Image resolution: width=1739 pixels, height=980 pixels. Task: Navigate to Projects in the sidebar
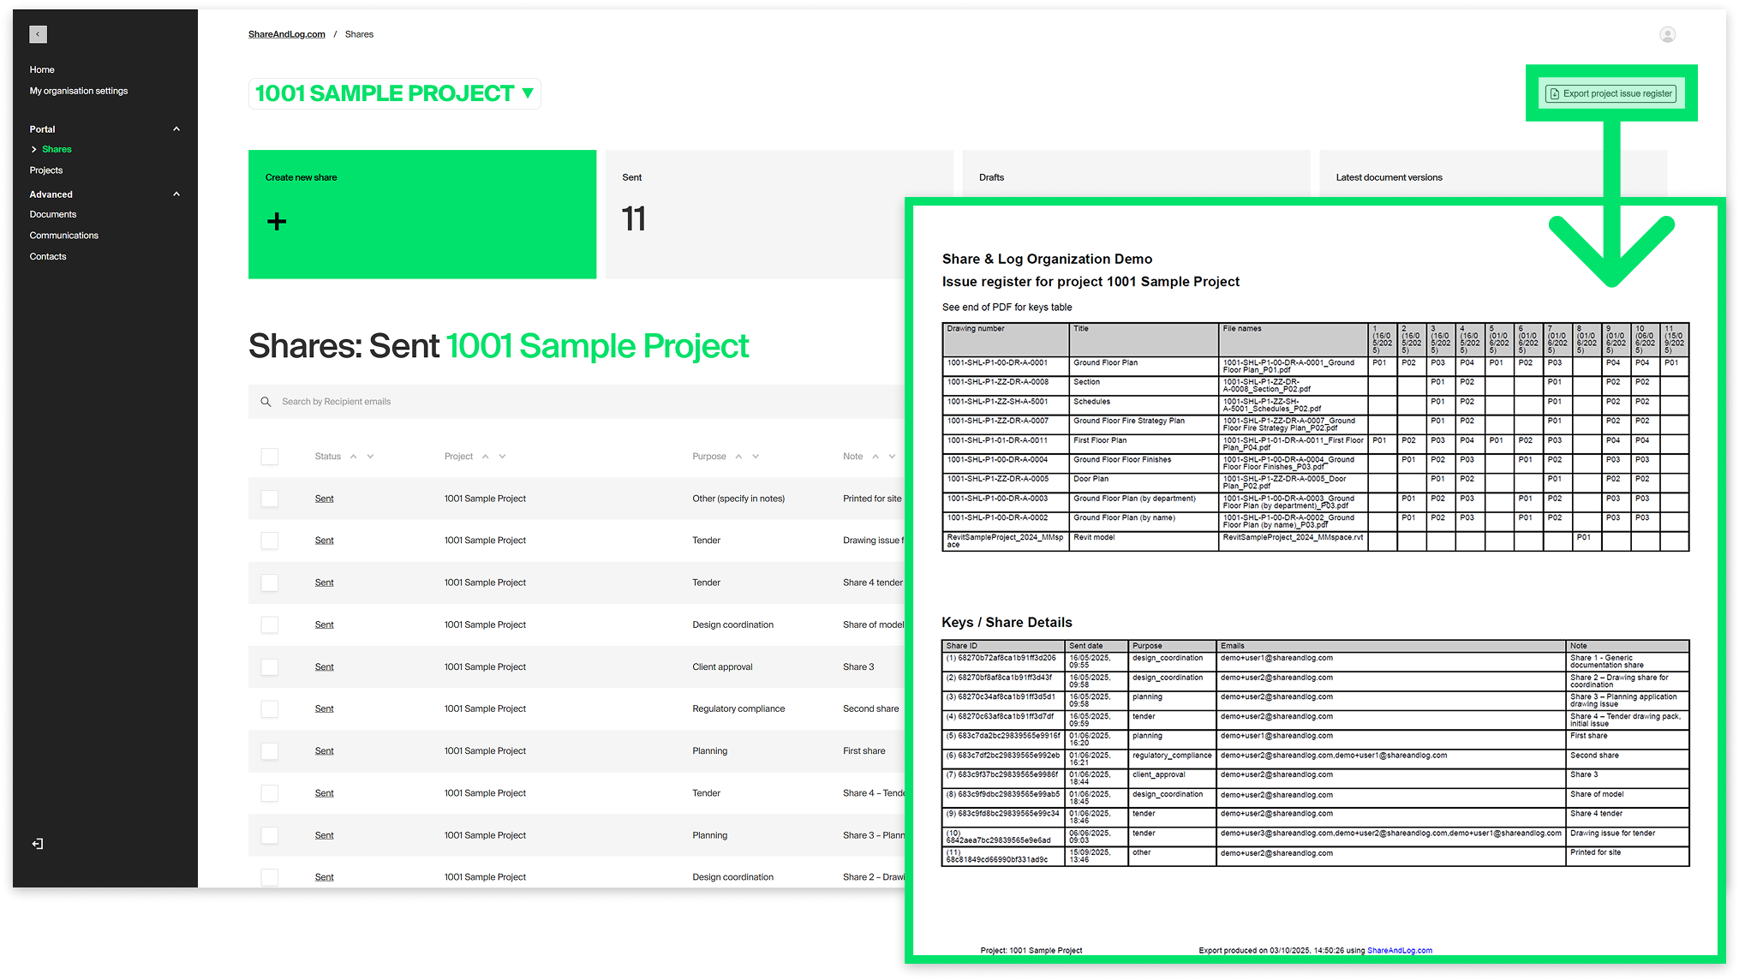pyautogui.click(x=46, y=170)
